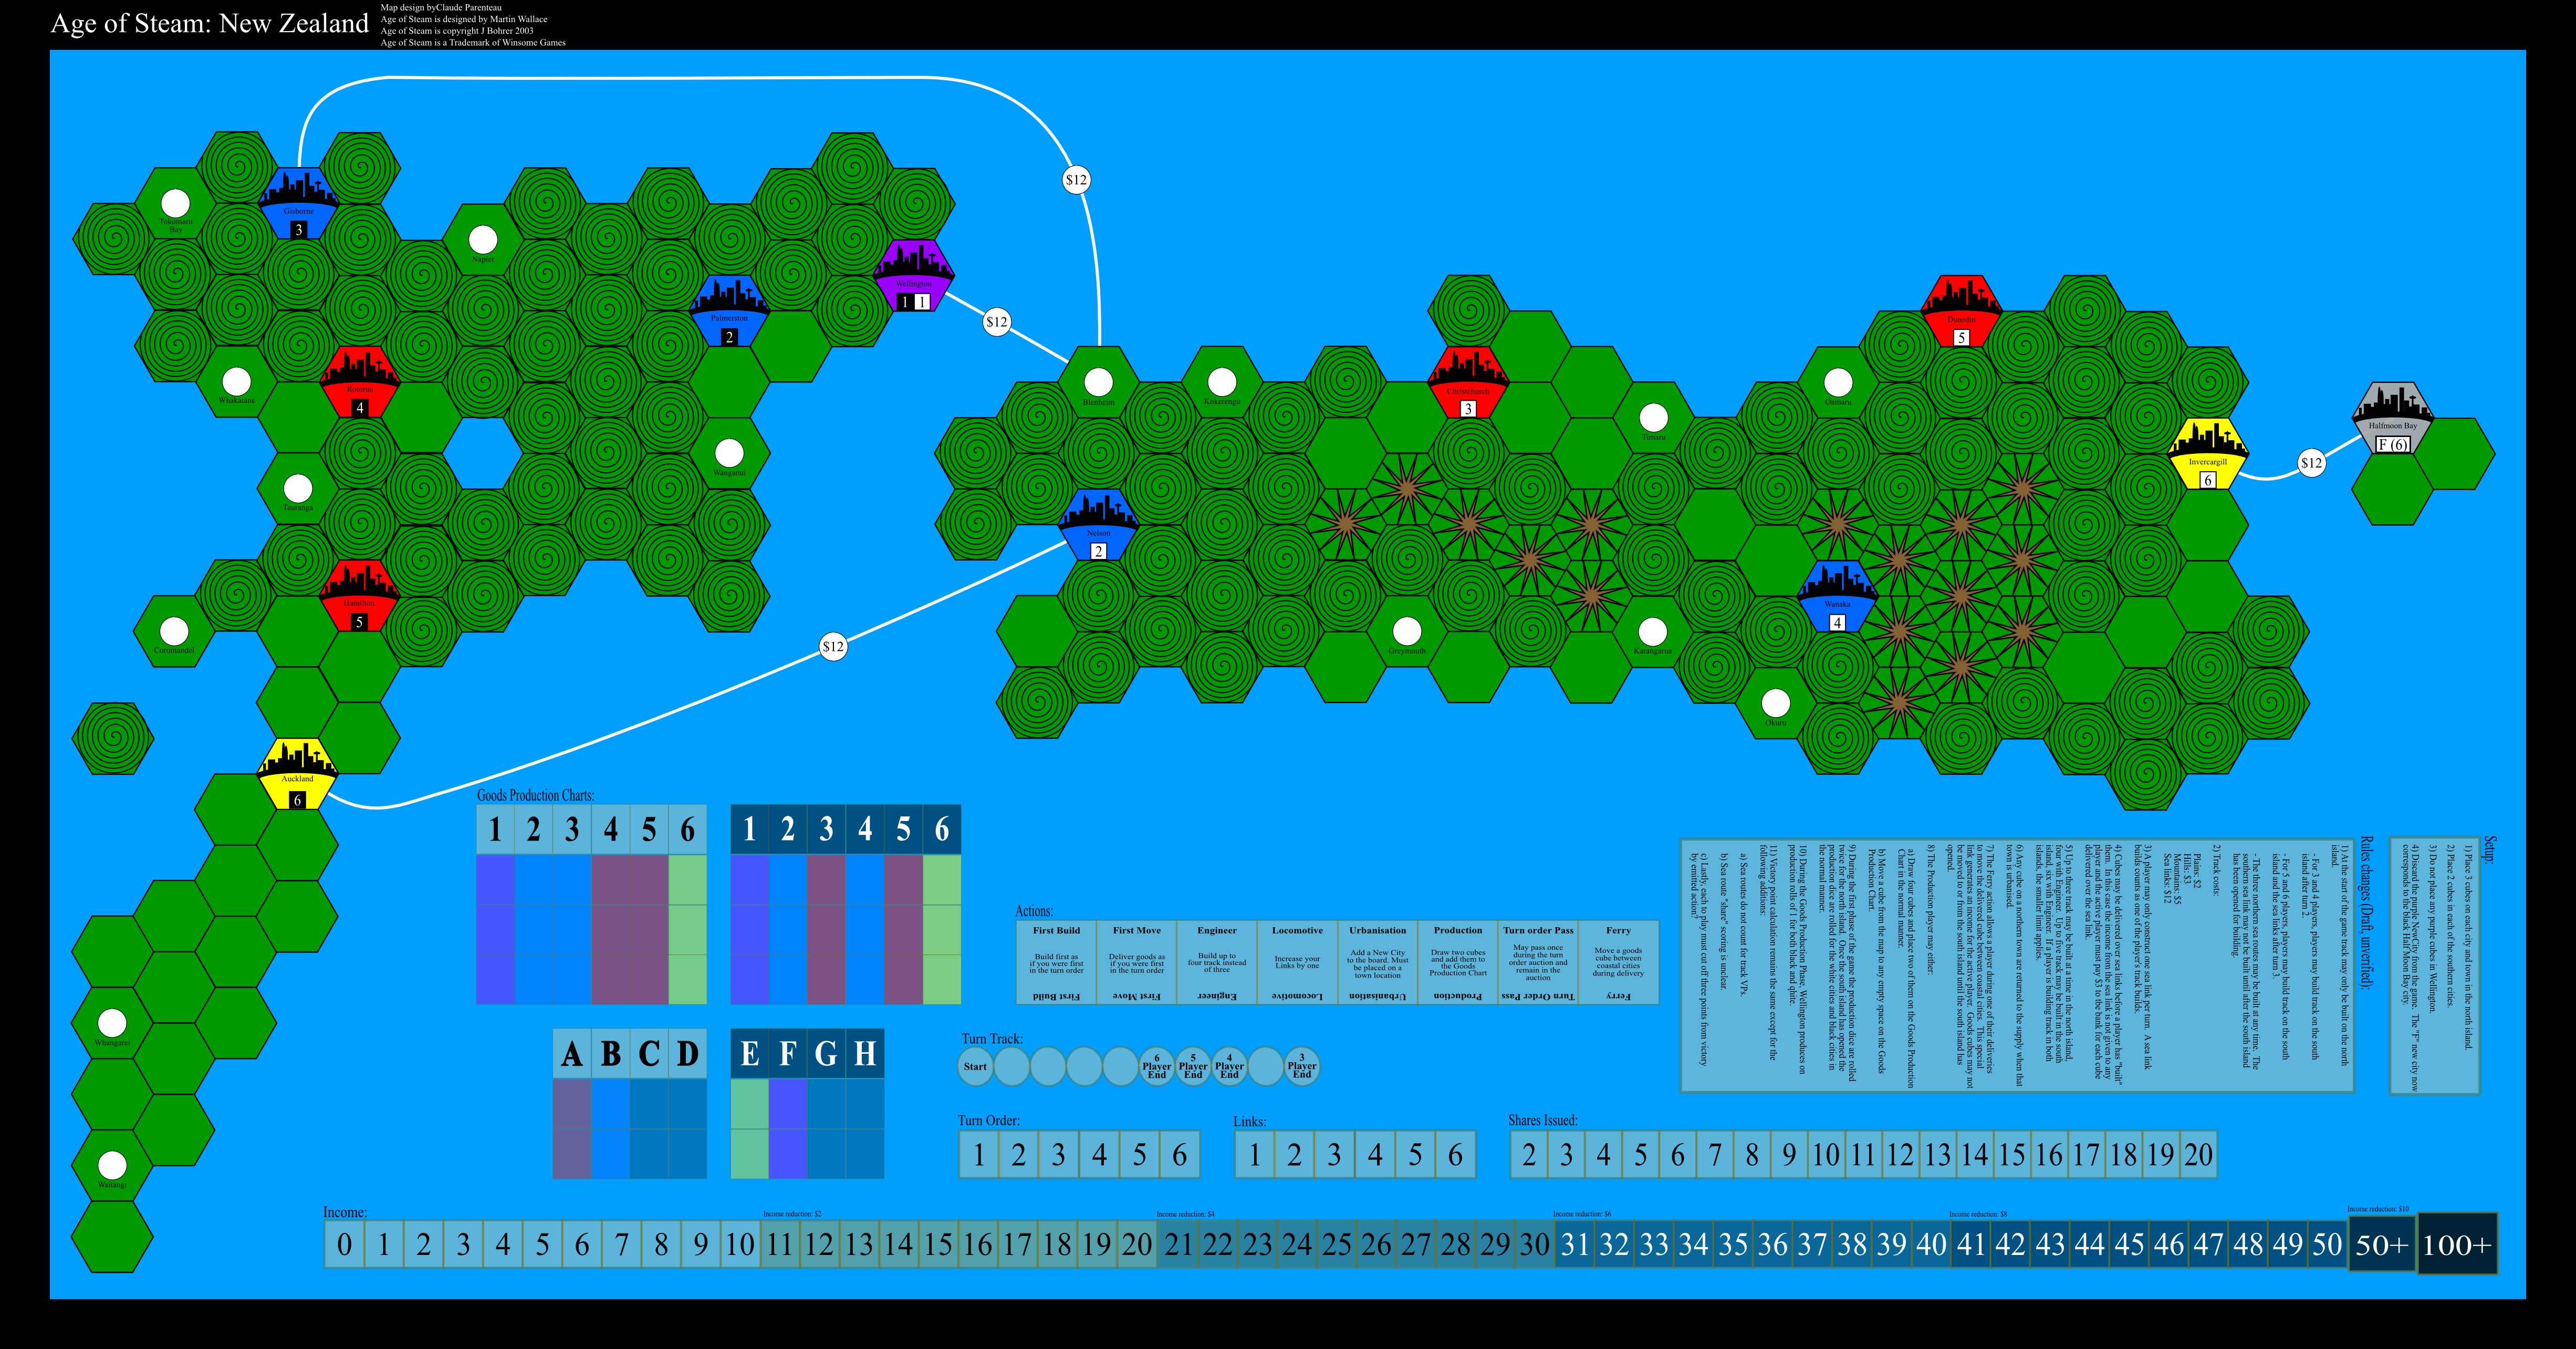Screen dimensions: 2576x1349
Task: Click the 100+ box on Income track
Action: tap(2457, 1244)
